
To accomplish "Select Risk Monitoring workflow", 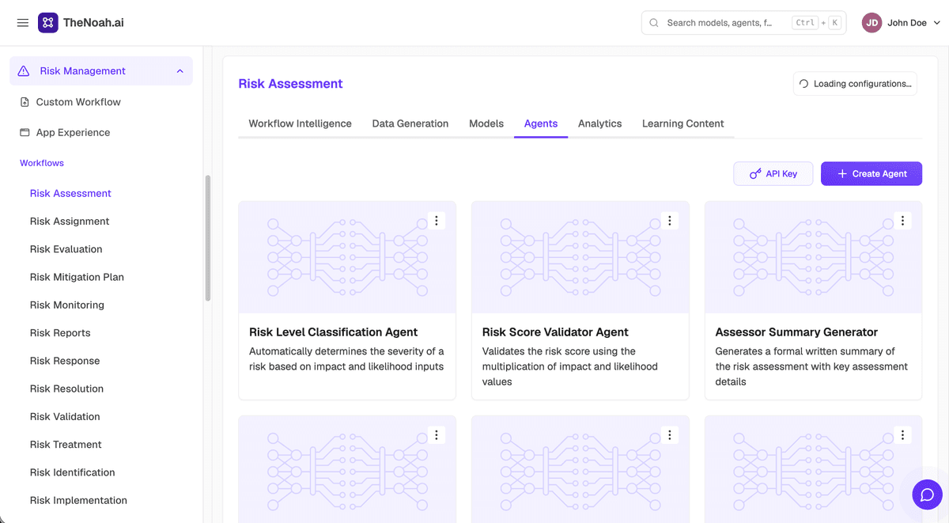I will [67, 305].
